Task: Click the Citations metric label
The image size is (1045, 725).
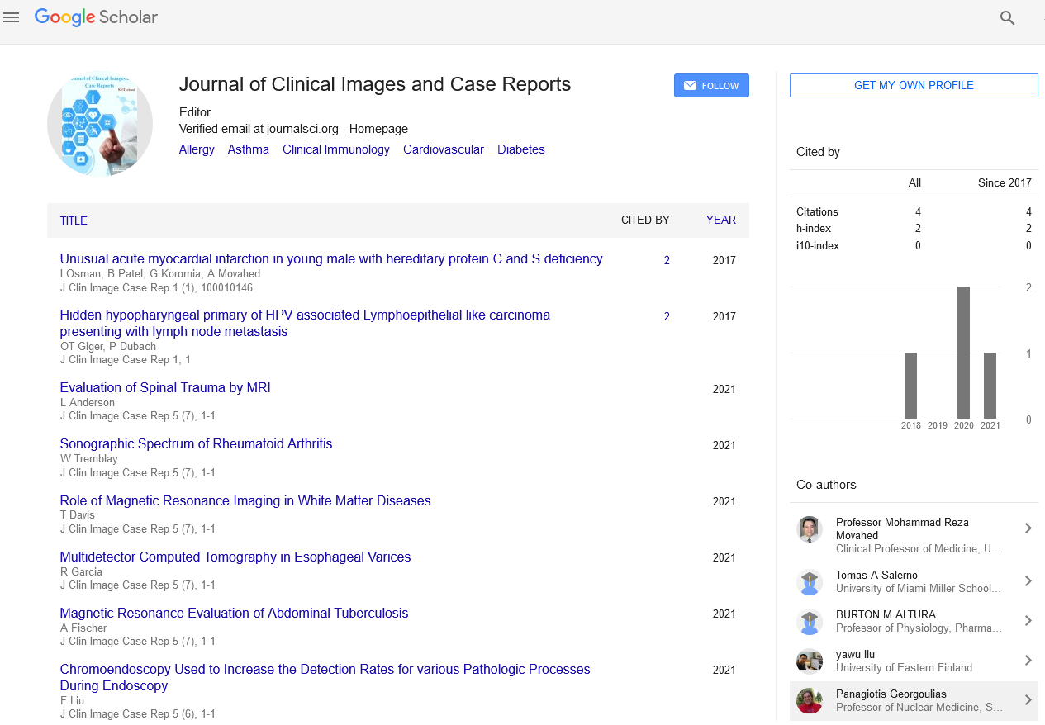Action: [x=817, y=211]
